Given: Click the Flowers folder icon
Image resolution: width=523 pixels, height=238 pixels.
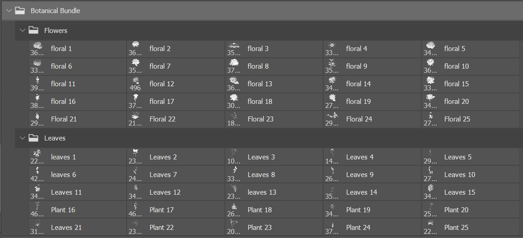Looking at the screenshot, I should [33, 31].
